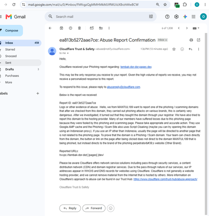
Task: Open the Cloudflare trust-hub abuse-approach link
Action: pyautogui.click(x=165, y=179)
